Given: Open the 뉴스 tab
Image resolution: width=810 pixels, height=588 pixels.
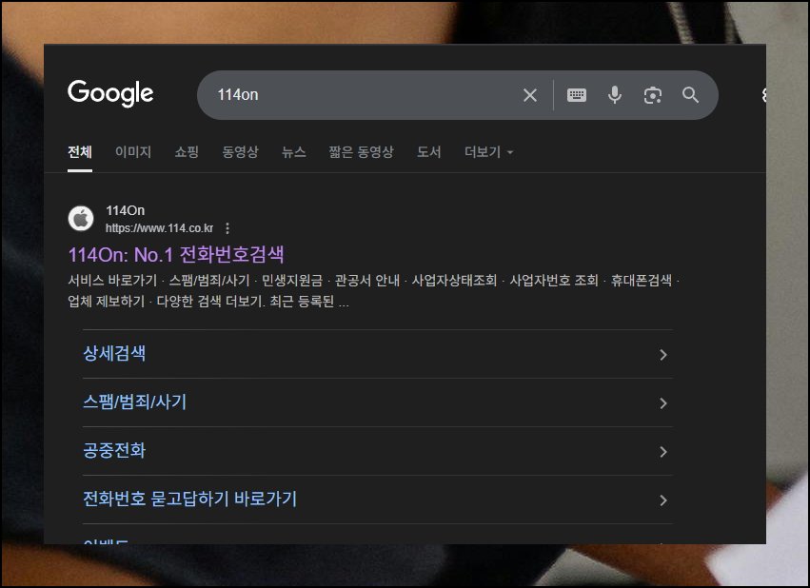Looking at the screenshot, I should click(294, 152).
